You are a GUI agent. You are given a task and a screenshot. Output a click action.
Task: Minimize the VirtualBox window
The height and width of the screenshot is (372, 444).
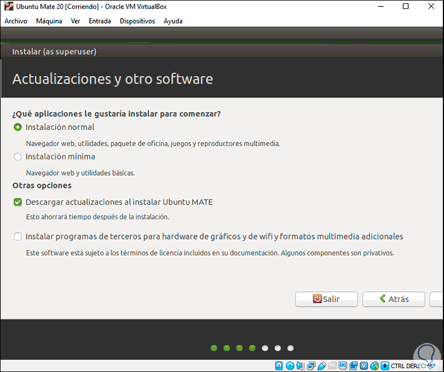[381, 6]
